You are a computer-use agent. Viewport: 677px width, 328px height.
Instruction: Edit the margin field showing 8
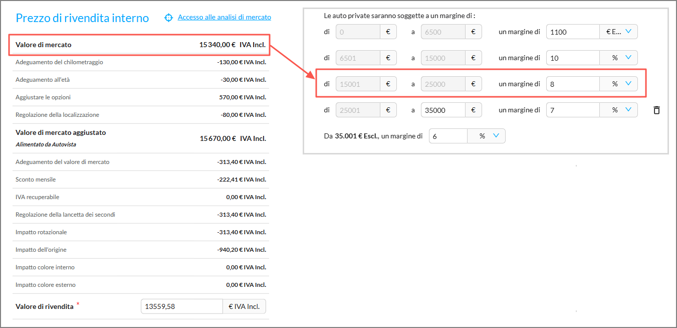573,84
